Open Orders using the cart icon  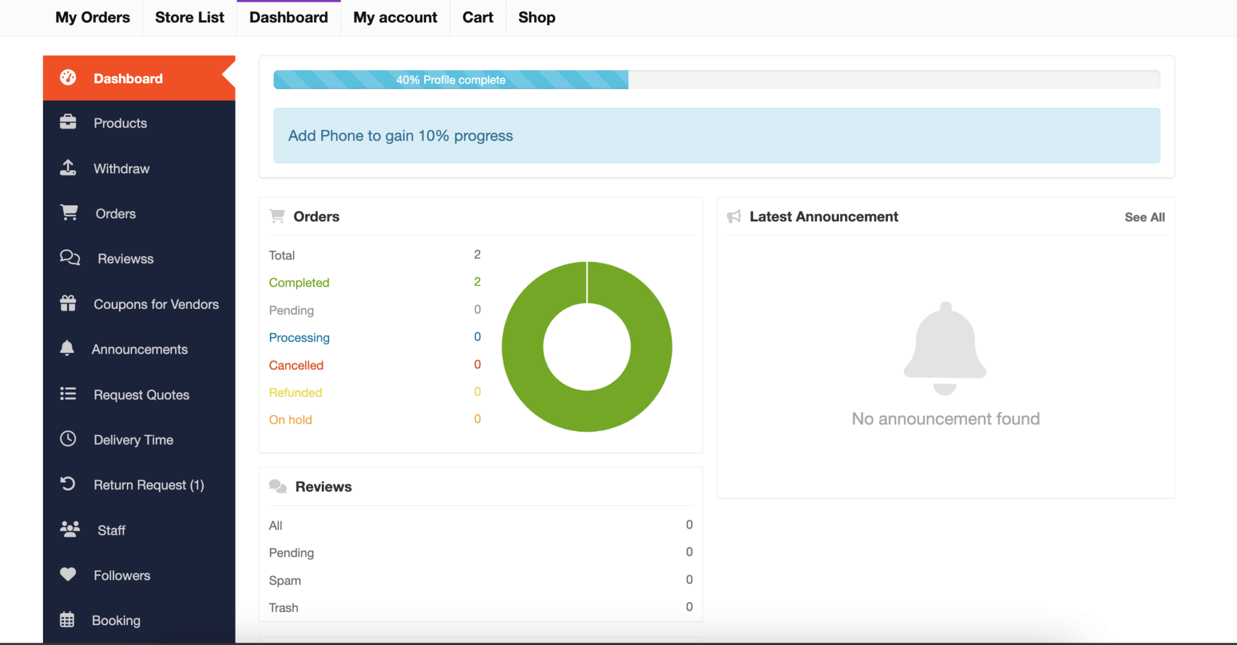(68, 213)
